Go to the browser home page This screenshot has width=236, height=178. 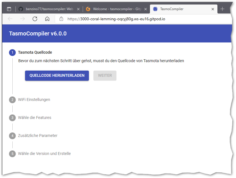(47, 19)
